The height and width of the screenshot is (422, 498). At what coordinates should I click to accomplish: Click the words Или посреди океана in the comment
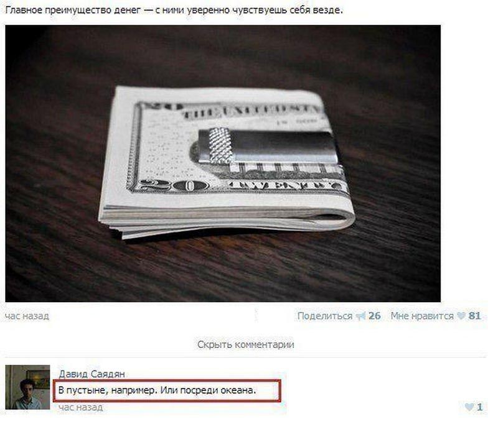(207, 390)
